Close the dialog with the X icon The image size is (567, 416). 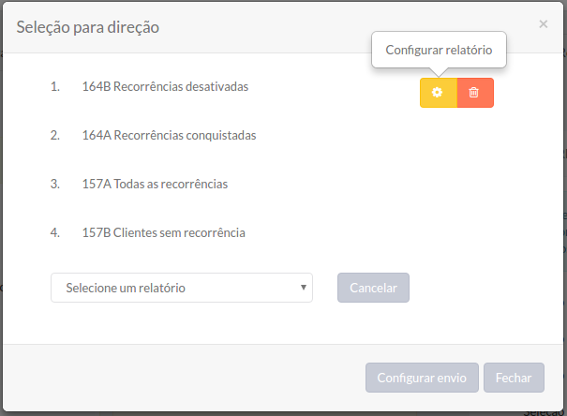(x=544, y=24)
